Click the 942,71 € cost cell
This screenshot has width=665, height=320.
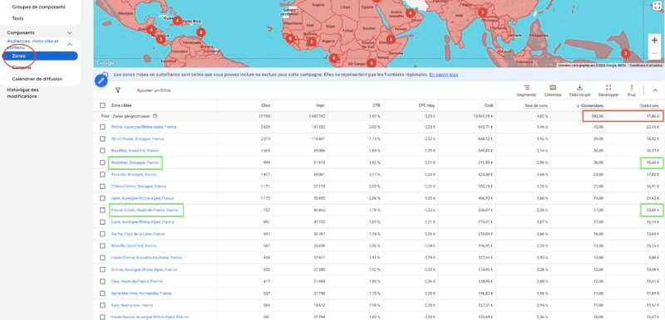[486, 127]
